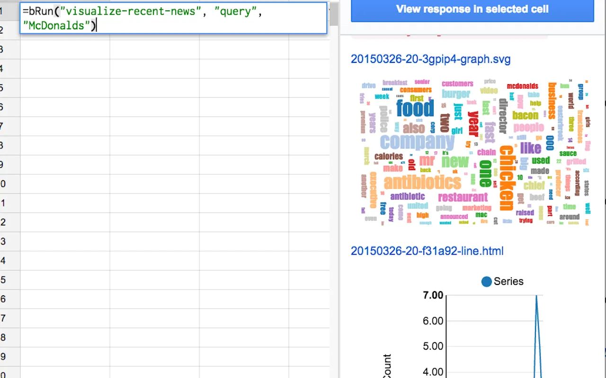Viewport: 606px width, 378px height.
Task: Click the word "bacon" in the word cloud
Action: coord(525,115)
